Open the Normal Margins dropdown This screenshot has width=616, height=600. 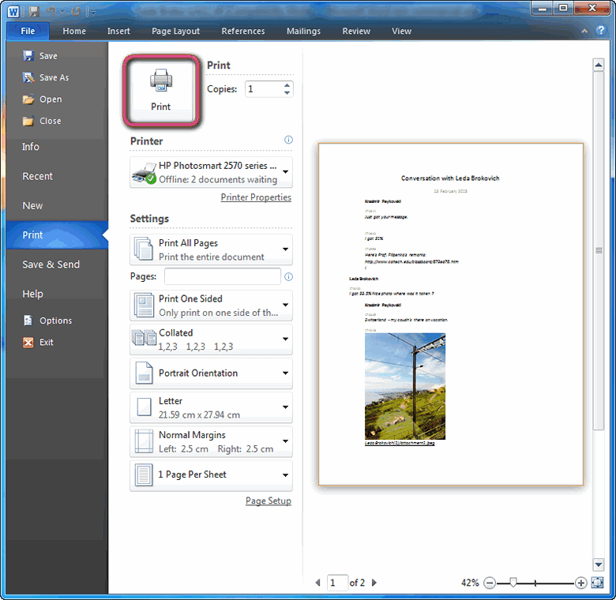click(x=212, y=441)
